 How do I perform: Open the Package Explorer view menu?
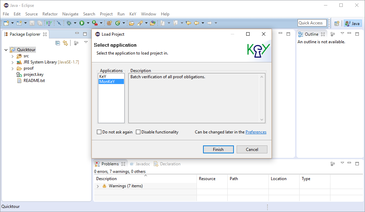click(x=86, y=42)
